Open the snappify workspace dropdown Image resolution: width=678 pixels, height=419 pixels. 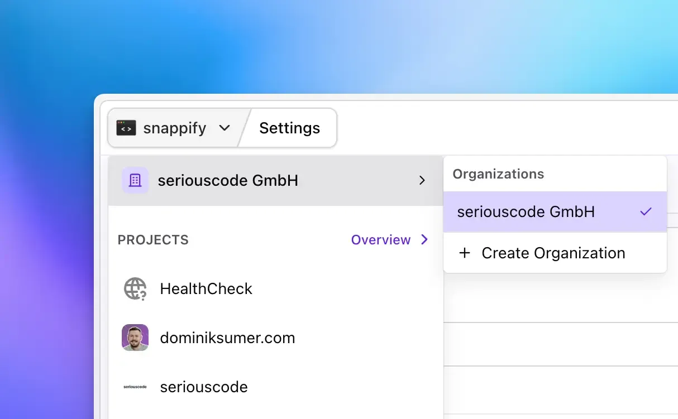click(224, 128)
